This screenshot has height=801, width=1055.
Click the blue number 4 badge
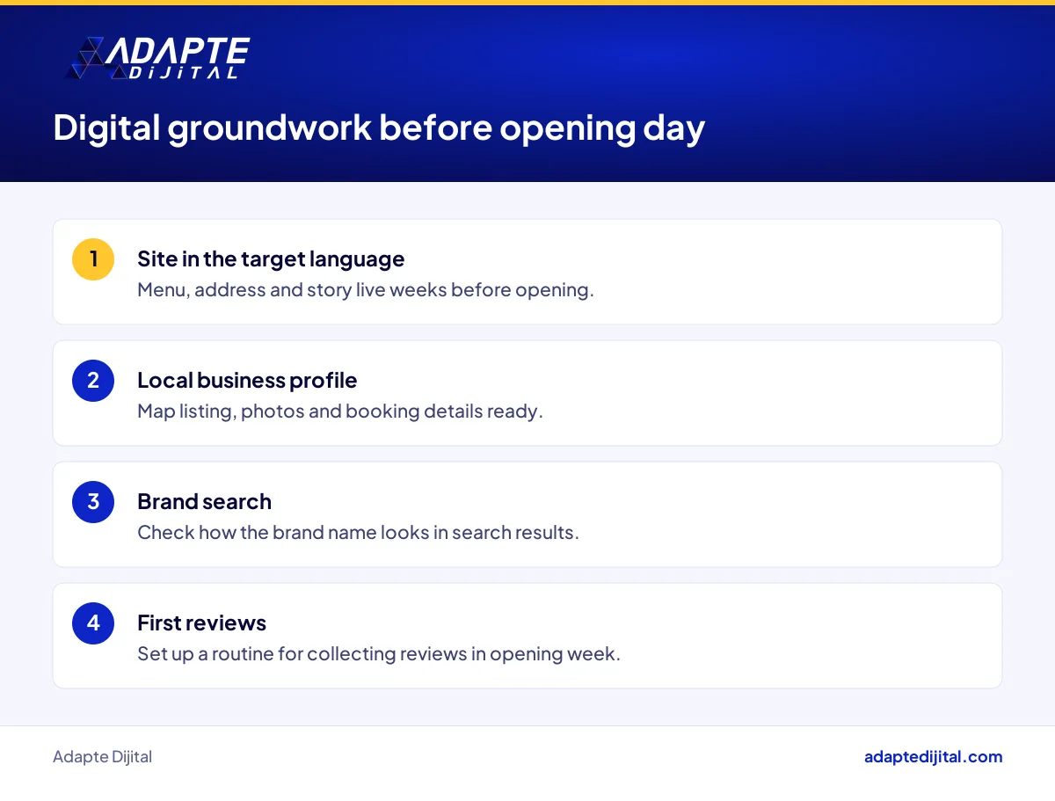(x=93, y=623)
